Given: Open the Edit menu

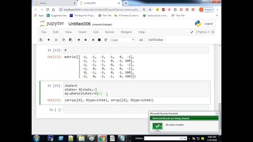Looking at the screenshot, I should pos(56,32).
